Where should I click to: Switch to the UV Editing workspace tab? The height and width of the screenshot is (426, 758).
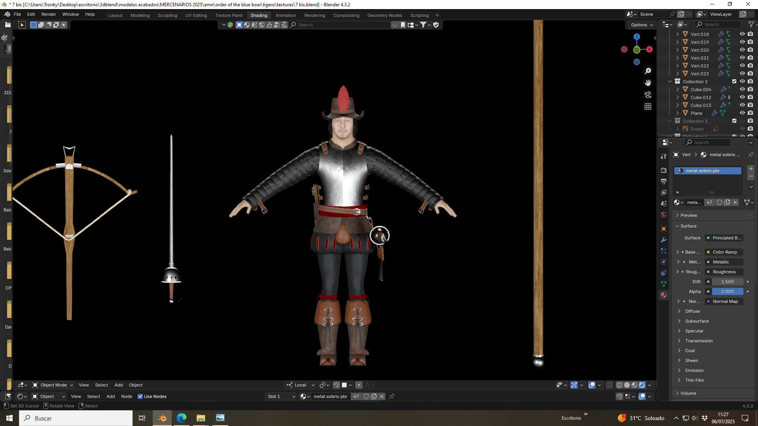(196, 15)
